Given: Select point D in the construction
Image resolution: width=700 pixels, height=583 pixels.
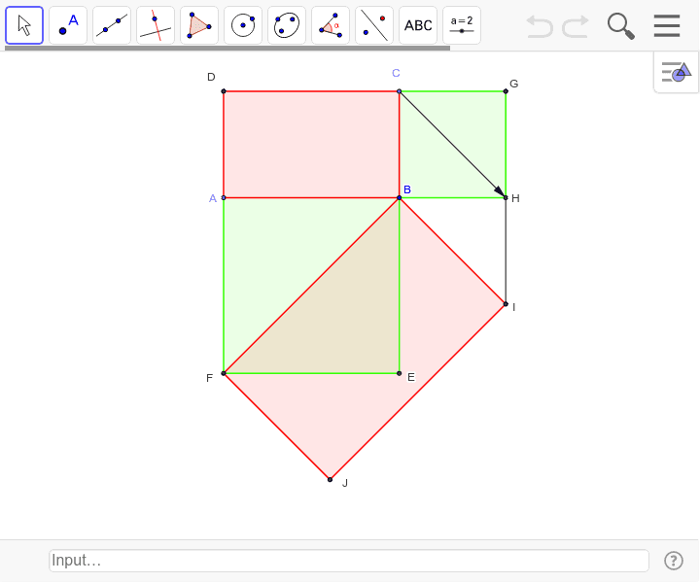Looking at the screenshot, I should (x=224, y=91).
